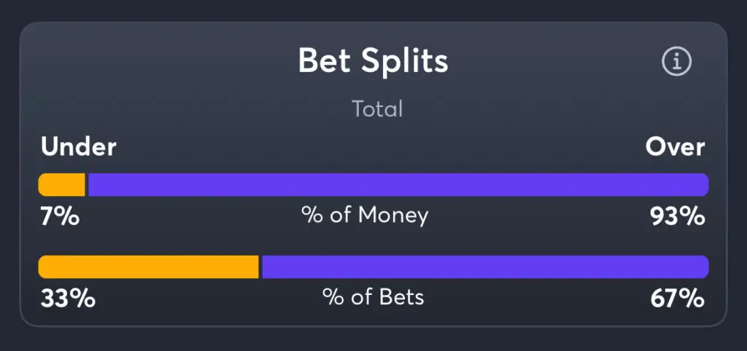The width and height of the screenshot is (747, 351).
Task: Click orange Under segment of money bar
Action: 61,184
